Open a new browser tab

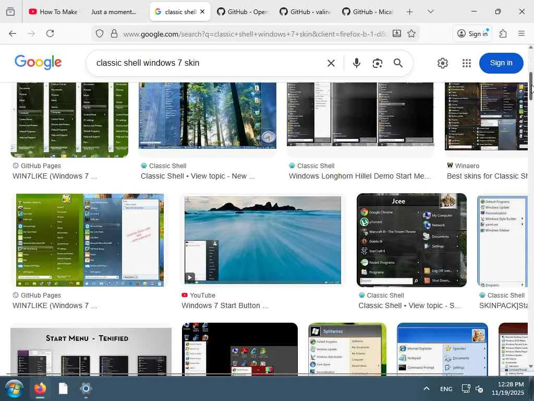[x=410, y=11]
